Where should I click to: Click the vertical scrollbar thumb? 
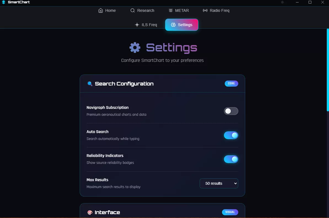328,70
